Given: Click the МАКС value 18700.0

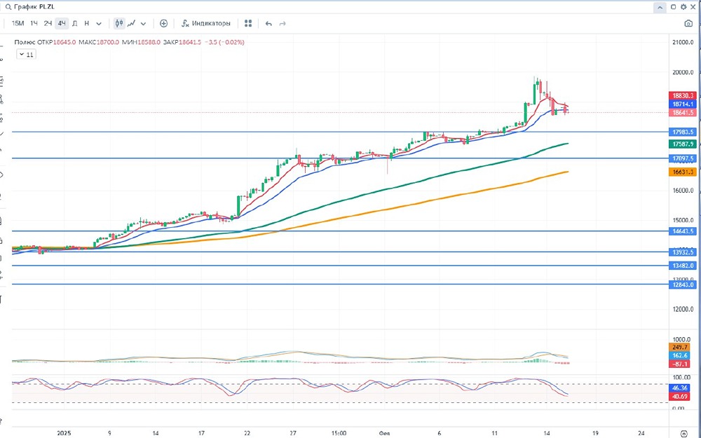Looking at the screenshot, I should click(108, 42).
